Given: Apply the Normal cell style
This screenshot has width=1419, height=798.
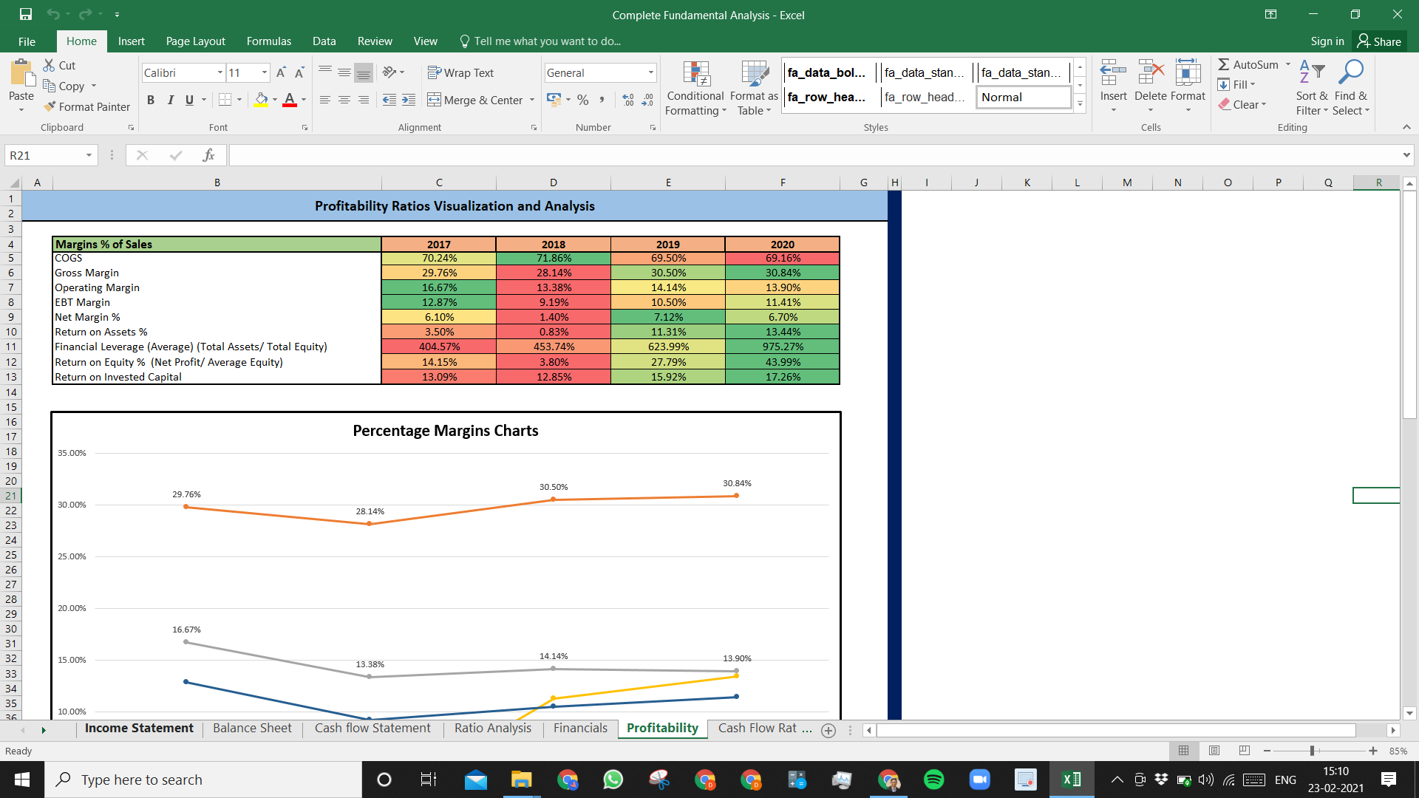Looking at the screenshot, I should coord(1024,98).
